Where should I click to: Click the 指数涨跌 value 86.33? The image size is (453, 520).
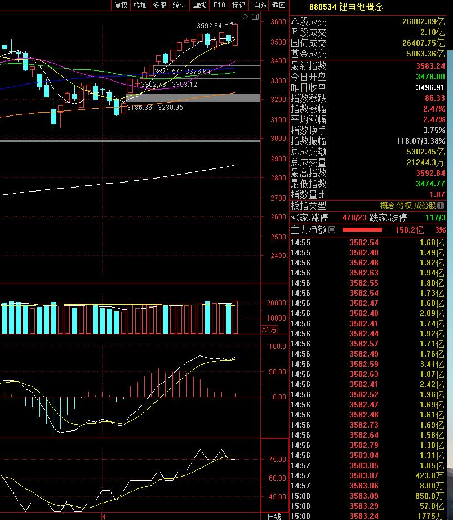pos(435,98)
